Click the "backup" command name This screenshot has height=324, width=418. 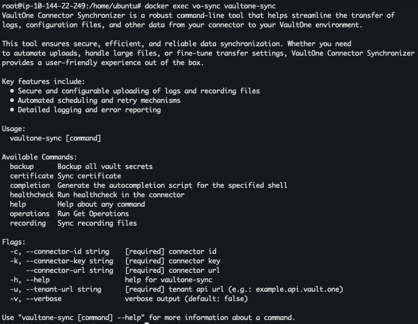[22, 166]
